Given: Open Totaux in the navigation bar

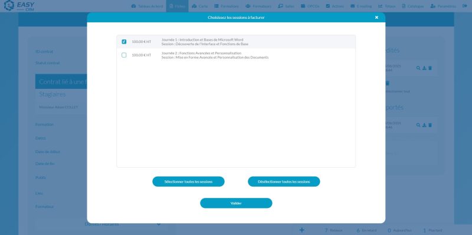Looking at the screenshot, I should point(387,6).
